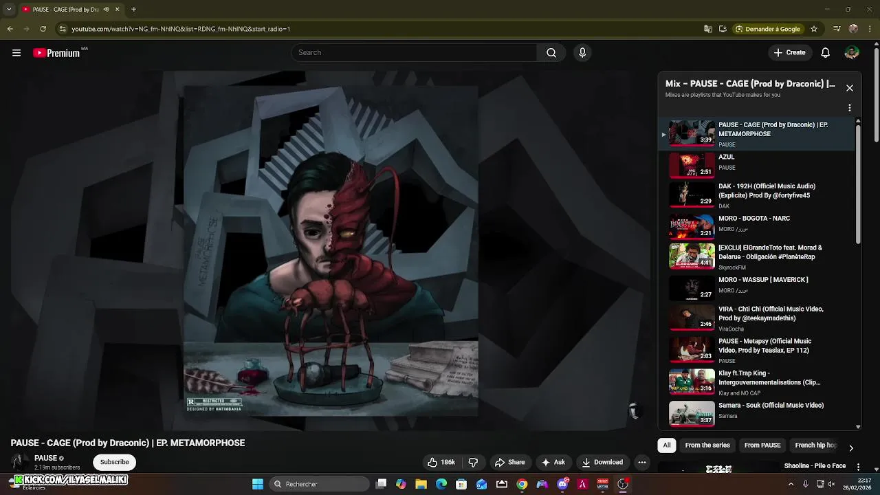Share the current video

point(509,463)
